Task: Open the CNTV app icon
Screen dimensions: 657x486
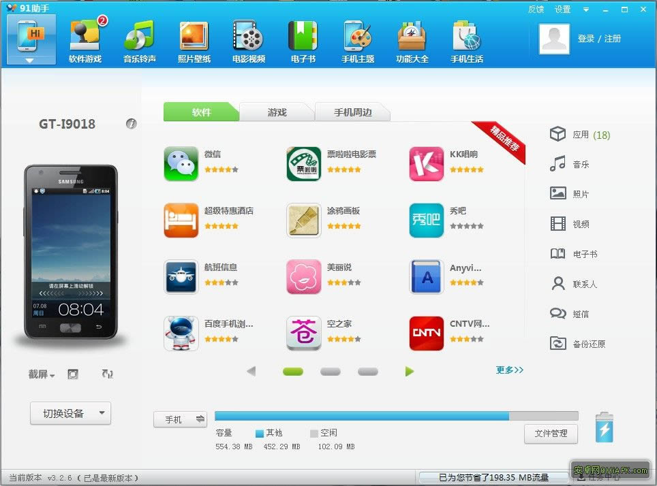Action: pyautogui.click(x=427, y=334)
